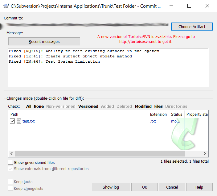217x196 pixels.
Task: Click the test.txt file document icon
Action: click(19, 121)
